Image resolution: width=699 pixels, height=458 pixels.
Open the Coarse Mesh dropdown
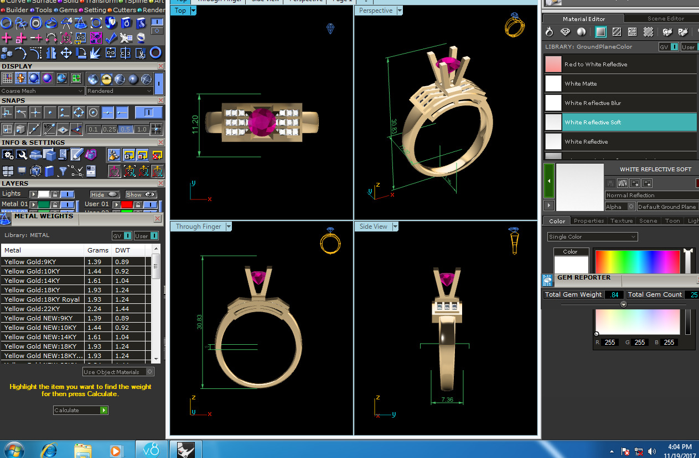(x=42, y=91)
